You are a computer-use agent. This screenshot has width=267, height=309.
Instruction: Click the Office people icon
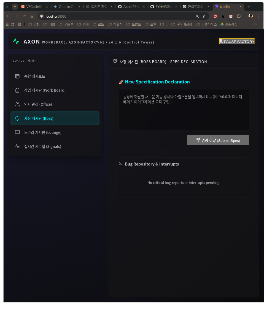[17, 104]
